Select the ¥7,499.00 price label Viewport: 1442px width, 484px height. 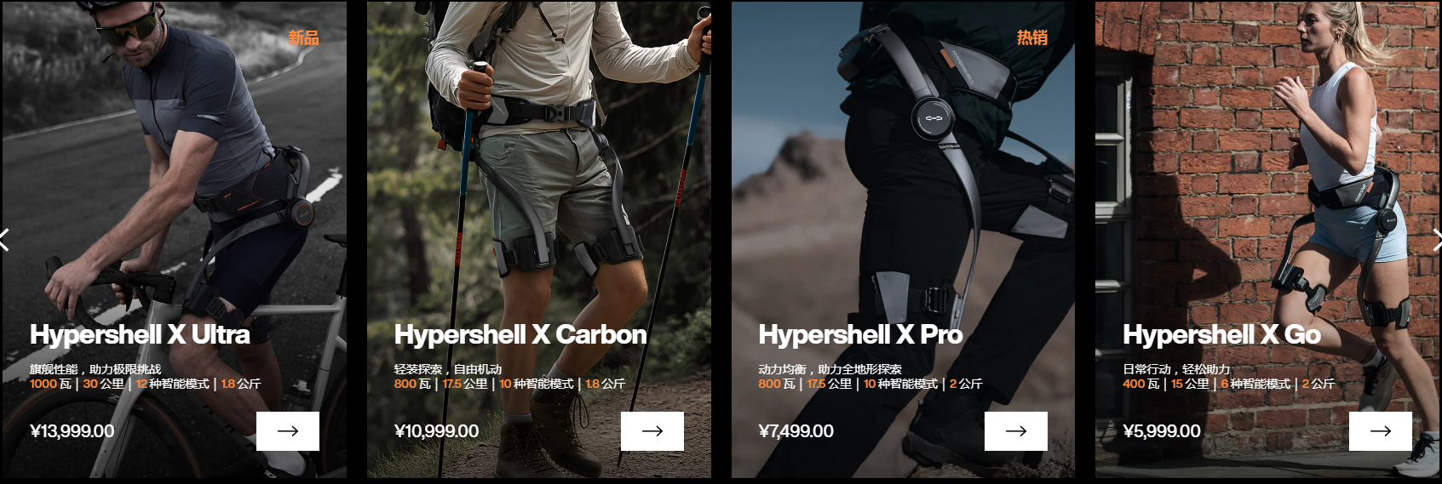click(796, 431)
